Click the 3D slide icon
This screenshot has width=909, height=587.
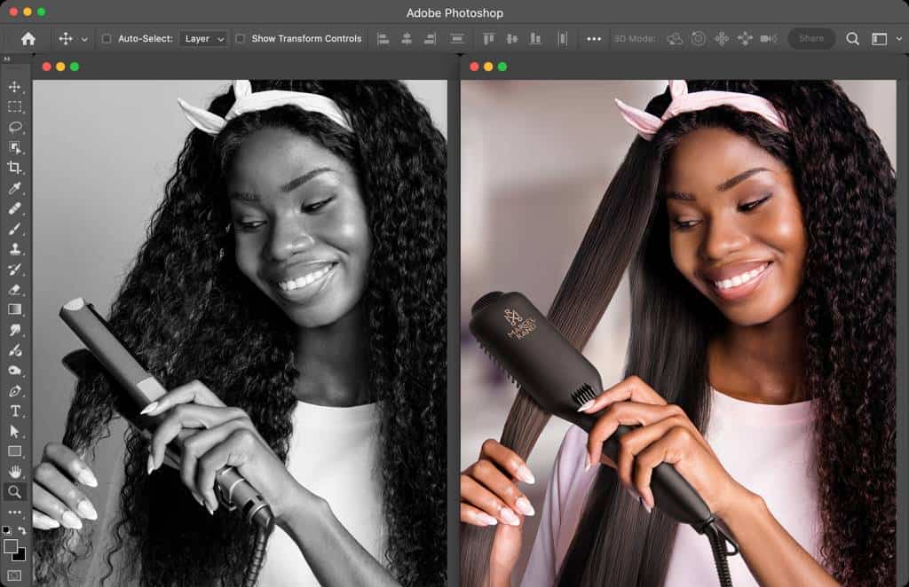[x=745, y=39]
